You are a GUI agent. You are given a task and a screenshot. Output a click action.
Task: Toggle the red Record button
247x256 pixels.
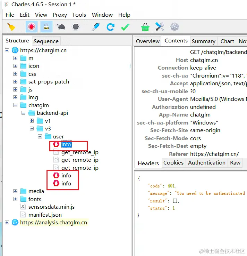pyautogui.click(x=32, y=27)
